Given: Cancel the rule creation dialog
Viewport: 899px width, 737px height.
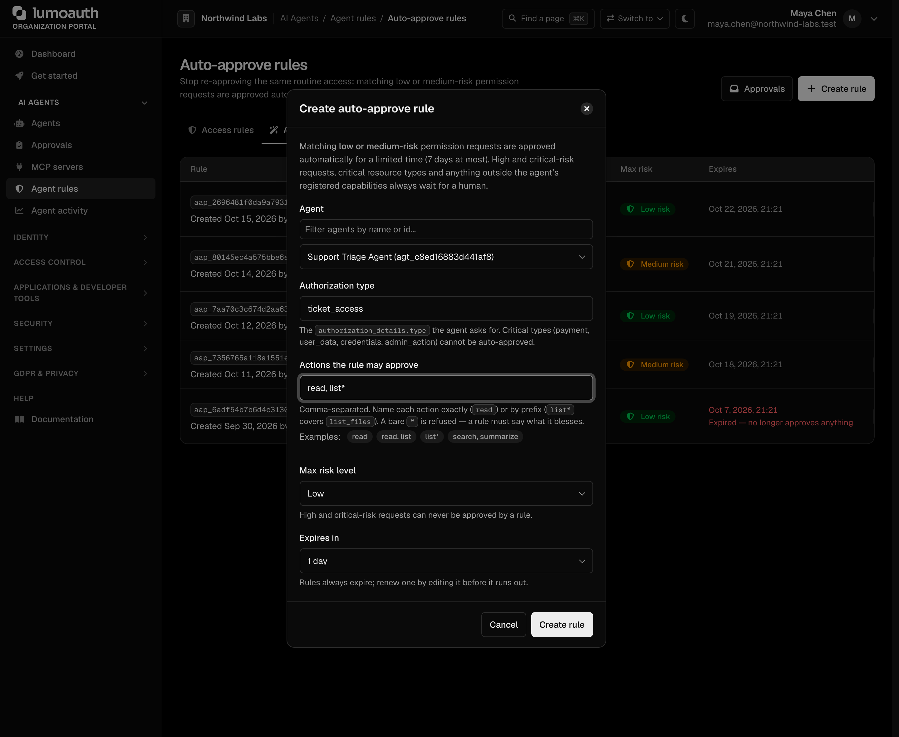Looking at the screenshot, I should 504,625.
